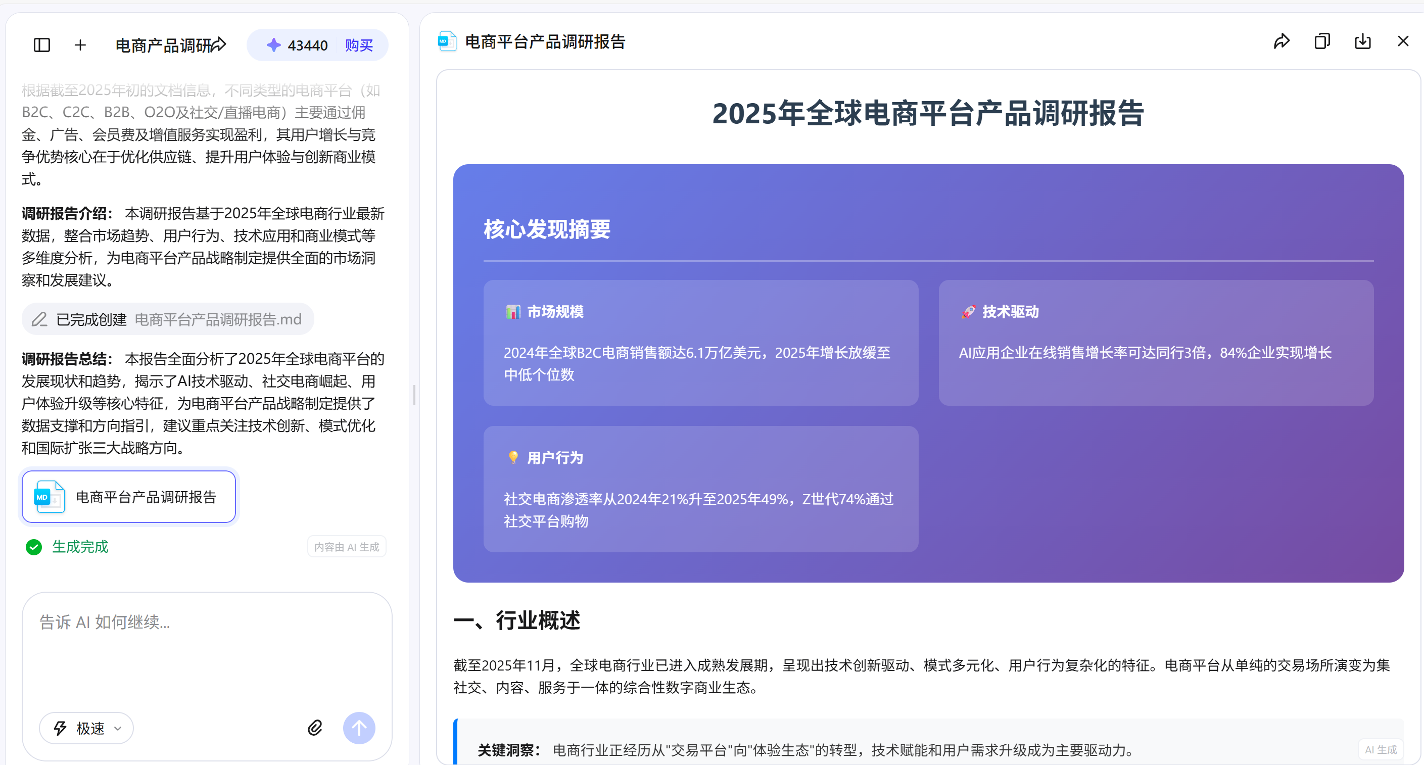Select the 电商产品调研 conversation title
This screenshot has height=765, width=1424.
[x=163, y=45]
